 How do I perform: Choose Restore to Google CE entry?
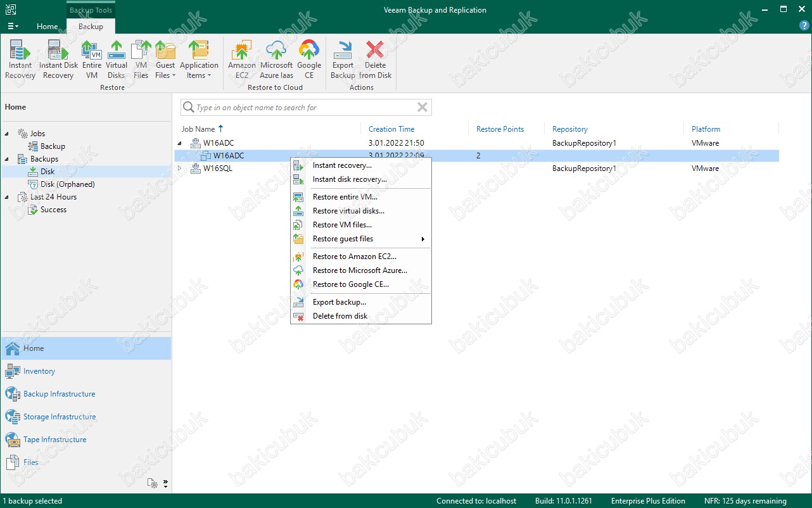coord(361,284)
